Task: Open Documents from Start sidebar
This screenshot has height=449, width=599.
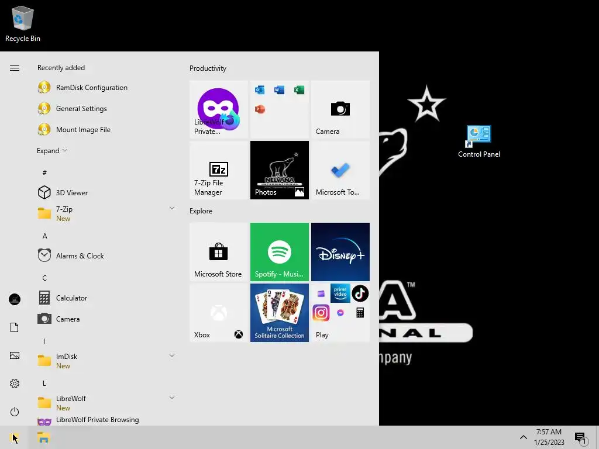Action: click(x=15, y=327)
